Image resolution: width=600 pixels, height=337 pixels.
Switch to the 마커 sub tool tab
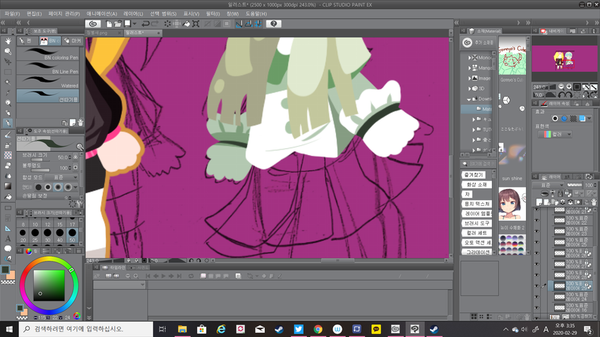click(x=73, y=40)
